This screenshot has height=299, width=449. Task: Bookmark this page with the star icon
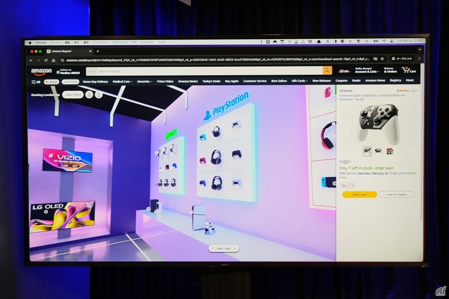tap(382, 59)
